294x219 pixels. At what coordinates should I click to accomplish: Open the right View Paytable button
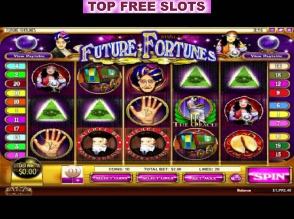pyautogui.click(x=266, y=56)
